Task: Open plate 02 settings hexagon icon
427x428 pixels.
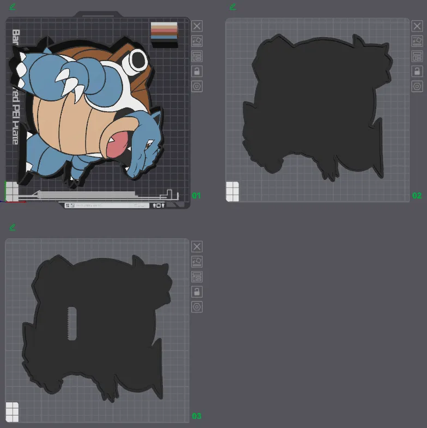Action: (x=417, y=87)
